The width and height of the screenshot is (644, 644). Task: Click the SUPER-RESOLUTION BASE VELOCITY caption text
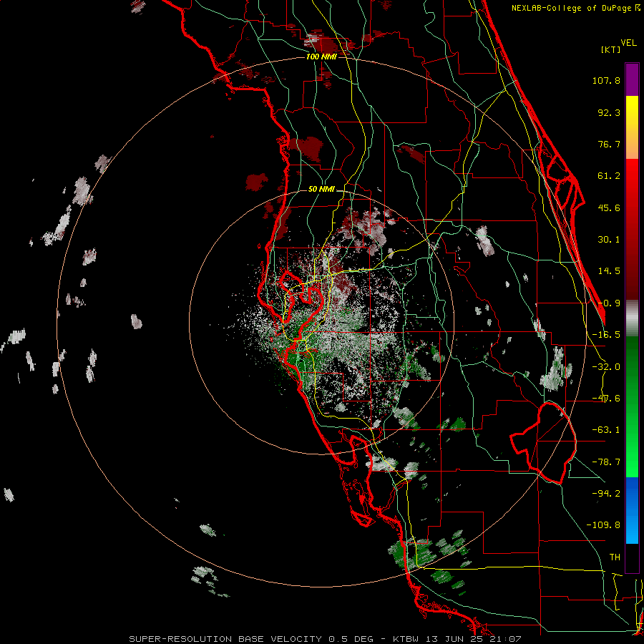coord(227,639)
